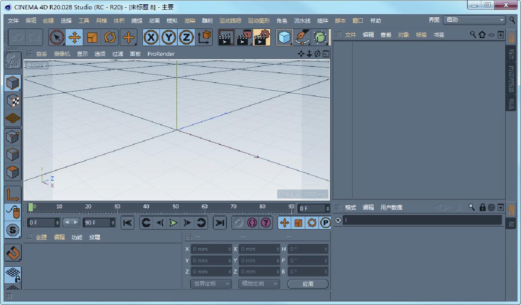This screenshot has width=521, height=305.
Task: Select the Rotate tool in top toolbar
Action: tap(110, 38)
